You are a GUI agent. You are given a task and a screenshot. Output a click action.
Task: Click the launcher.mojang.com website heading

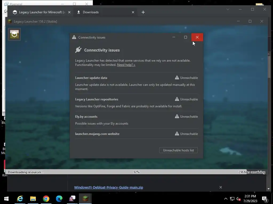(97, 134)
